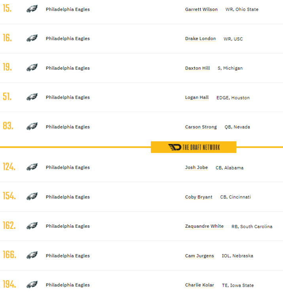Viewport: 283px width, 297px height.
Task: Click the Eagles logo beside pick 194
Action: pyautogui.click(x=32, y=285)
